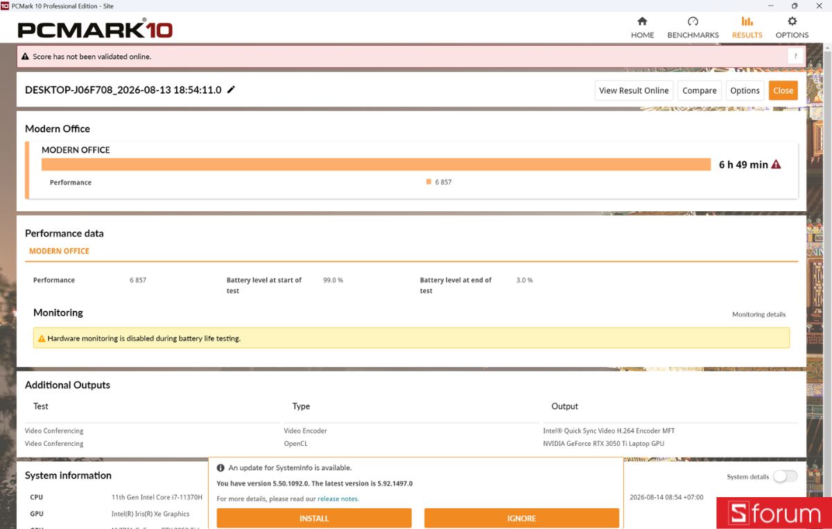Click the Compare button

pyautogui.click(x=700, y=91)
